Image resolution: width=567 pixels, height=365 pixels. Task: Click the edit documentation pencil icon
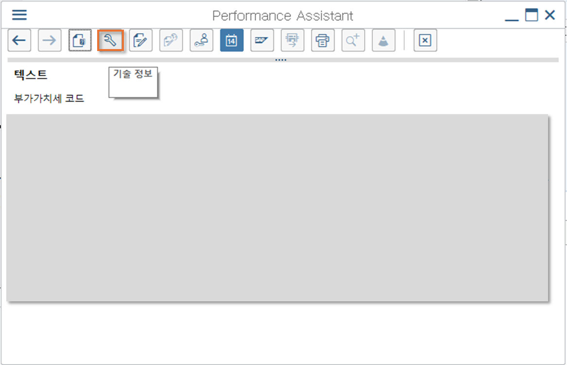pyautogui.click(x=141, y=40)
